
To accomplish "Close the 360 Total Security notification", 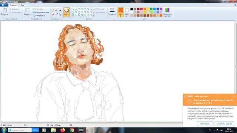I will (x=234, y=96).
